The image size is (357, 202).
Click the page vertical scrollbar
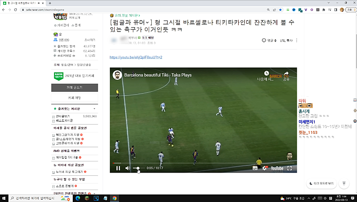pos(356,51)
